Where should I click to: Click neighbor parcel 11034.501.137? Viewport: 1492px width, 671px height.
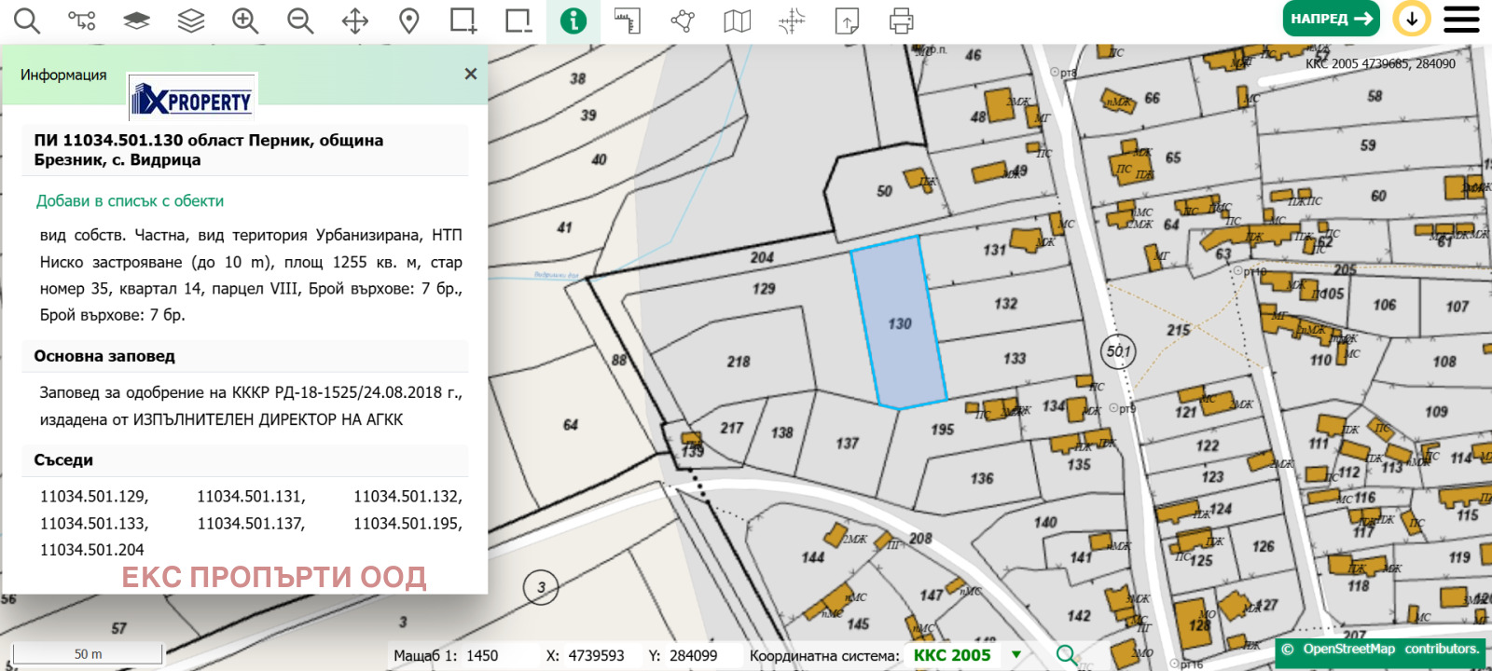251,524
